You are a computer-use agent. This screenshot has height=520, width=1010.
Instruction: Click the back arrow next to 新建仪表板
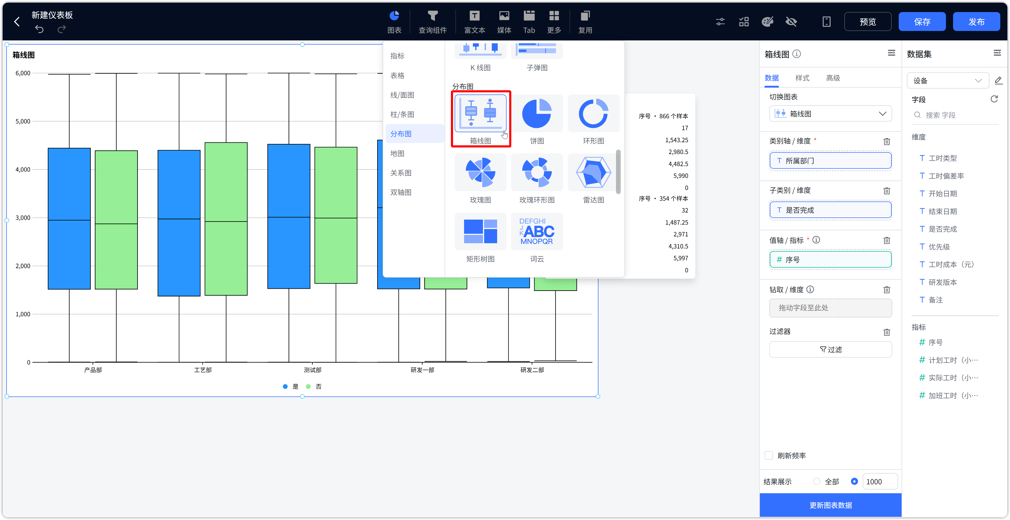(17, 22)
